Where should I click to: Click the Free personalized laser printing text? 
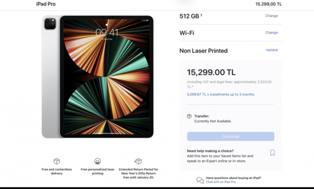tap(97, 171)
